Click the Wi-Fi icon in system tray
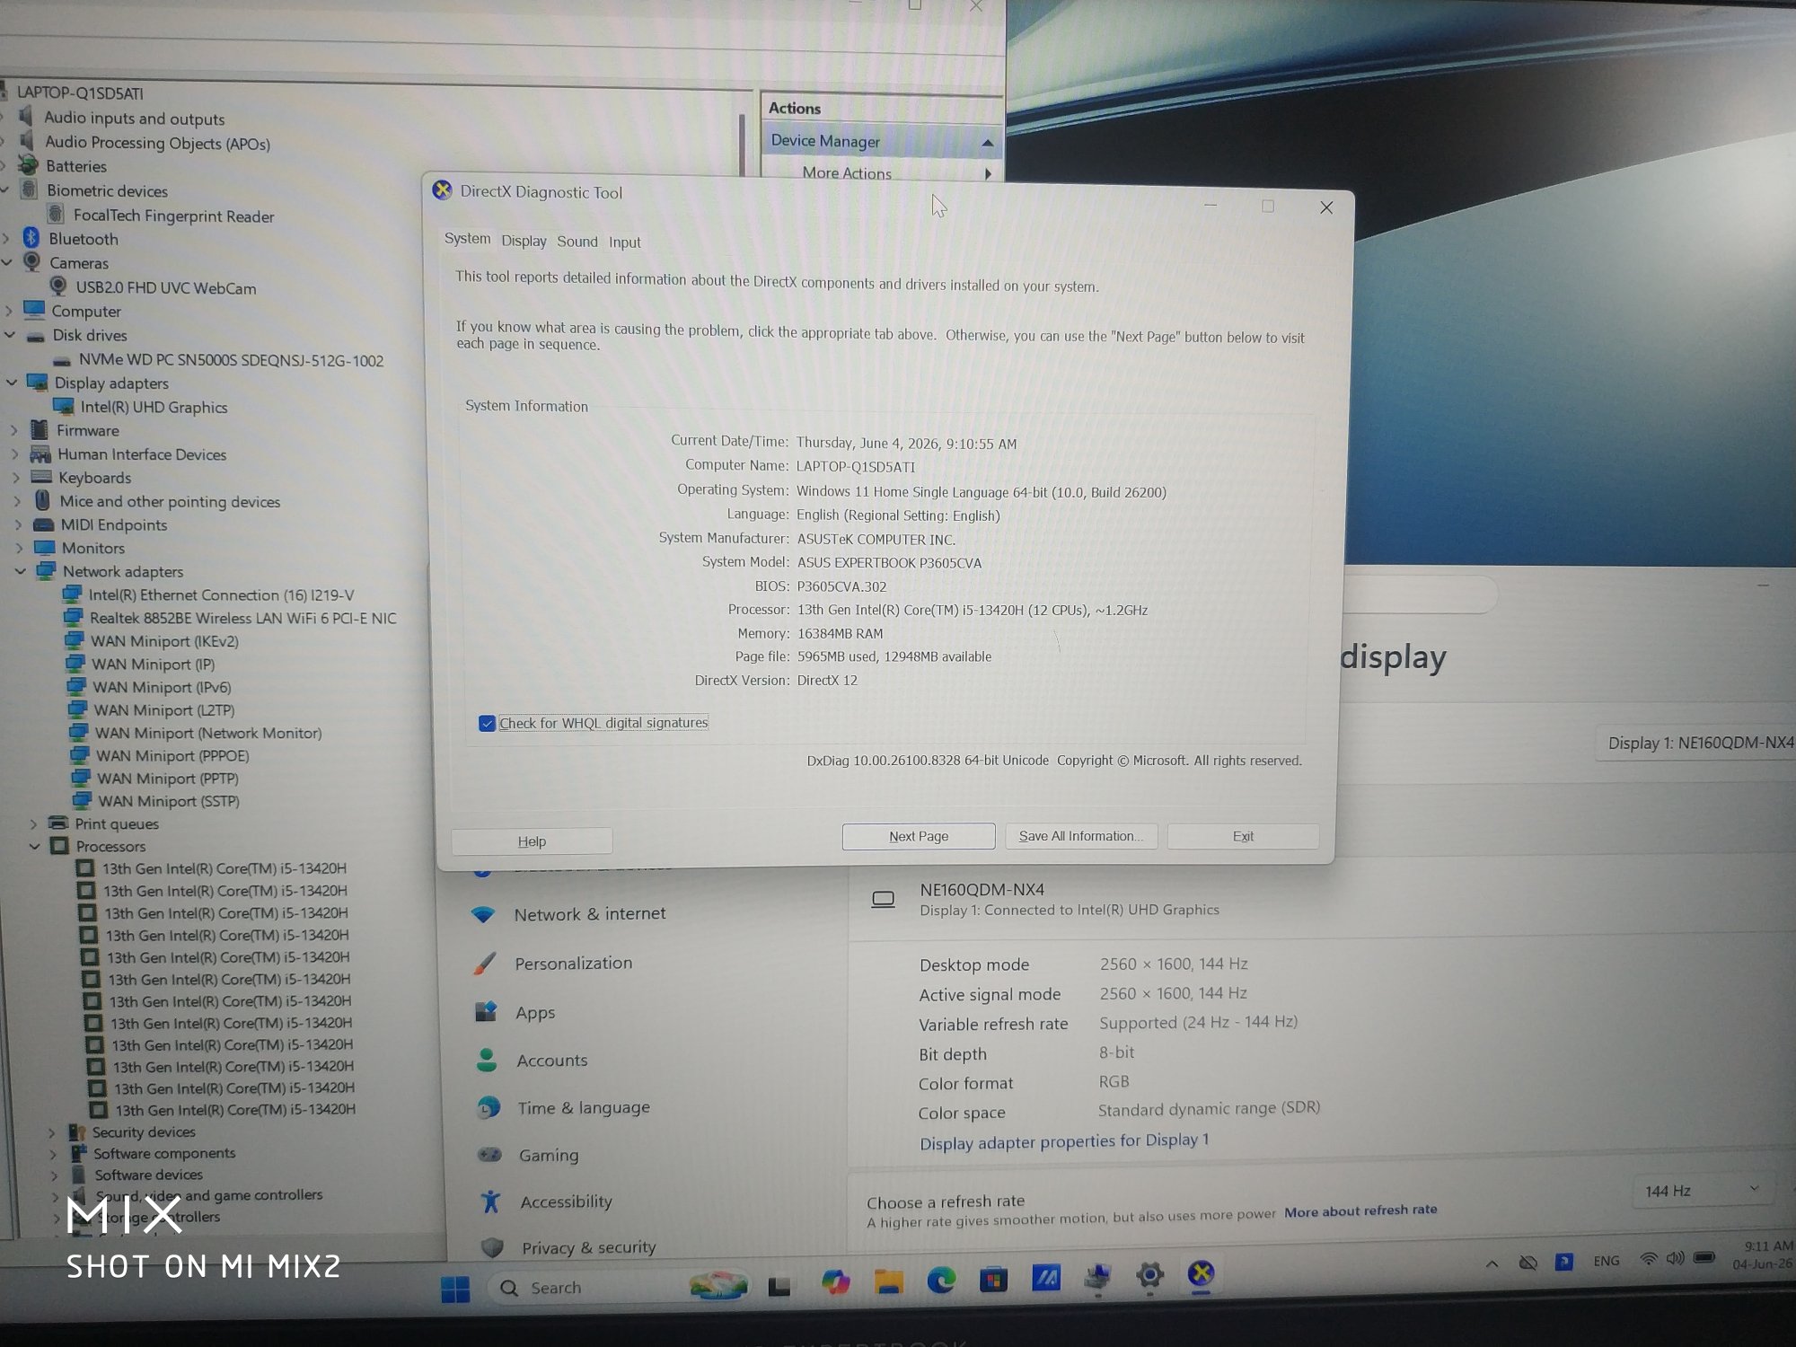Viewport: 1796px width, 1347px height. click(x=1649, y=1259)
